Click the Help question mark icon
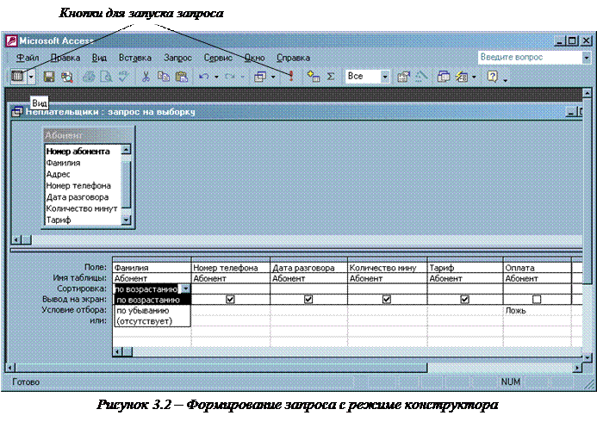Screen dimensions: 597x428 click(492, 77)
